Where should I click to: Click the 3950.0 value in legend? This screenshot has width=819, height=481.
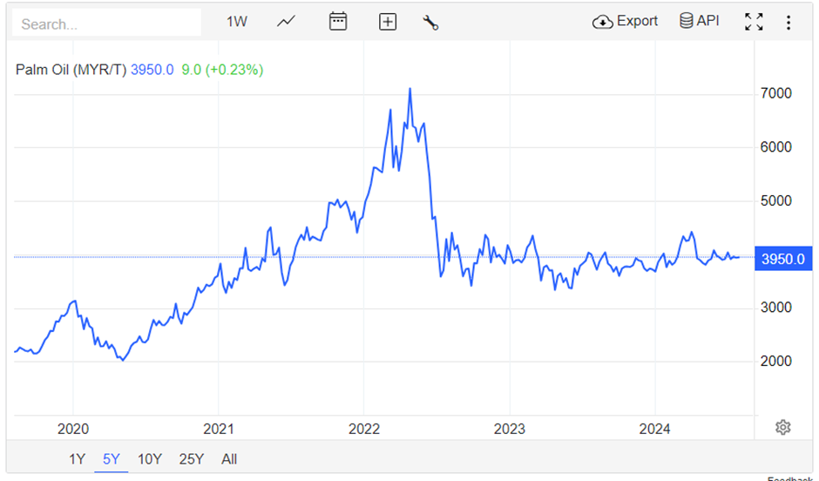click(x=152, y=70)
